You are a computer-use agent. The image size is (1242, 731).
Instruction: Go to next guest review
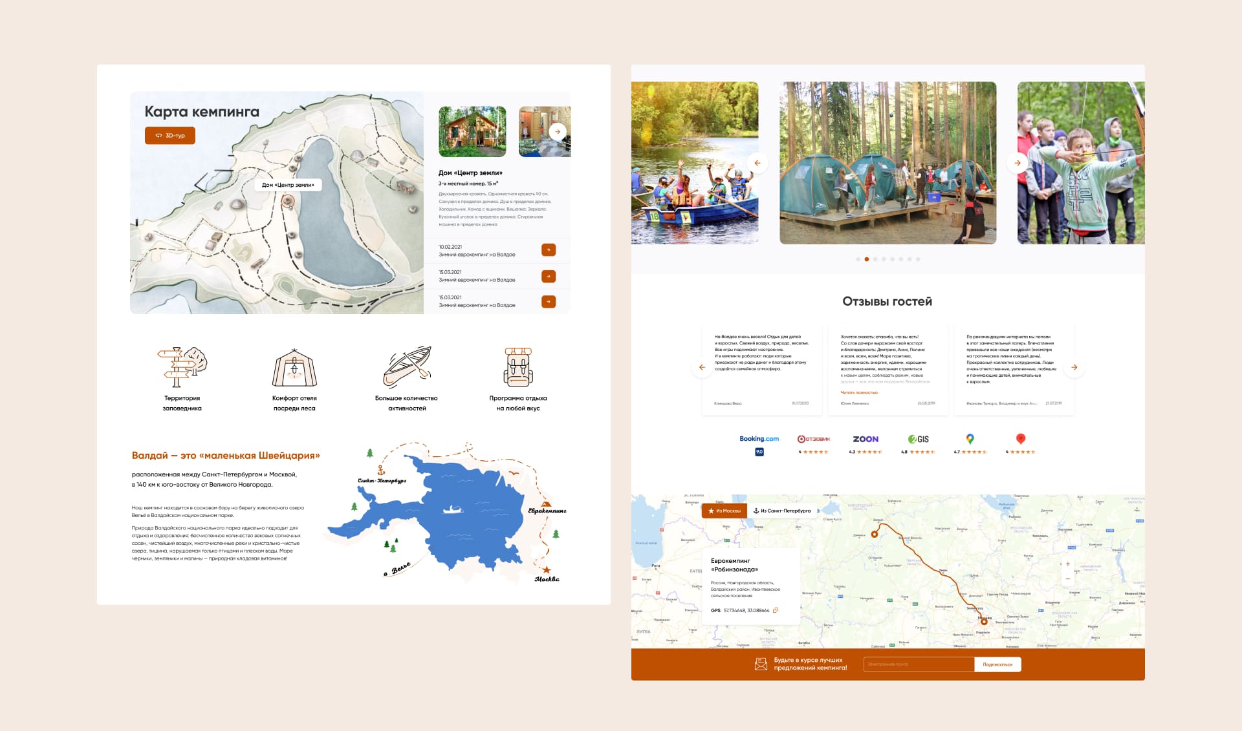[x=1074, y=367]
